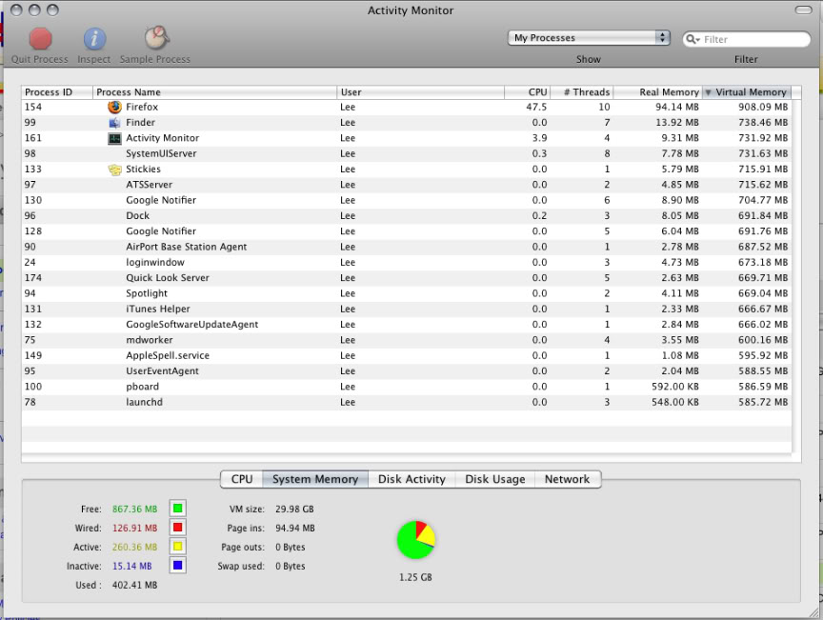
Task: Select AirPort Base Station Agent row
Action: [x=406, y=247]
